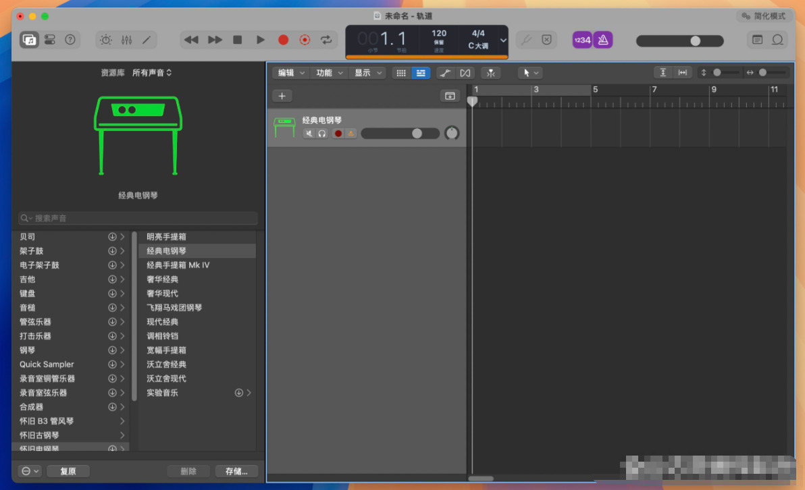Click the 复原 button
805x490 pixels.
[x=68, y=471]
